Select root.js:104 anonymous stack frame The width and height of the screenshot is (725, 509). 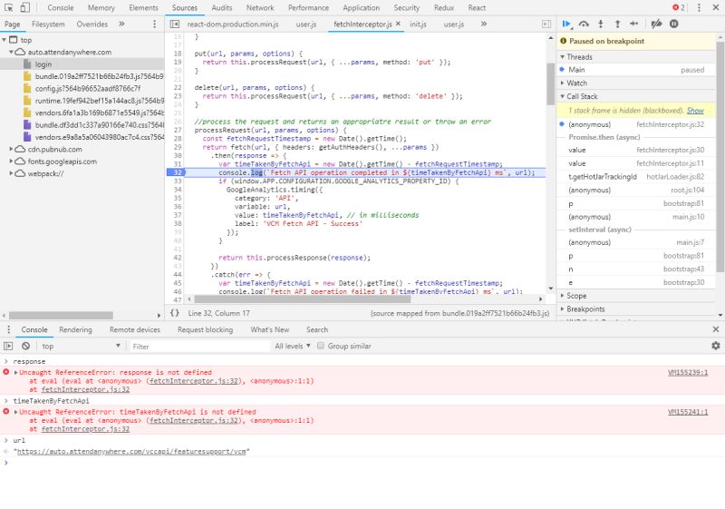point(636,191)
